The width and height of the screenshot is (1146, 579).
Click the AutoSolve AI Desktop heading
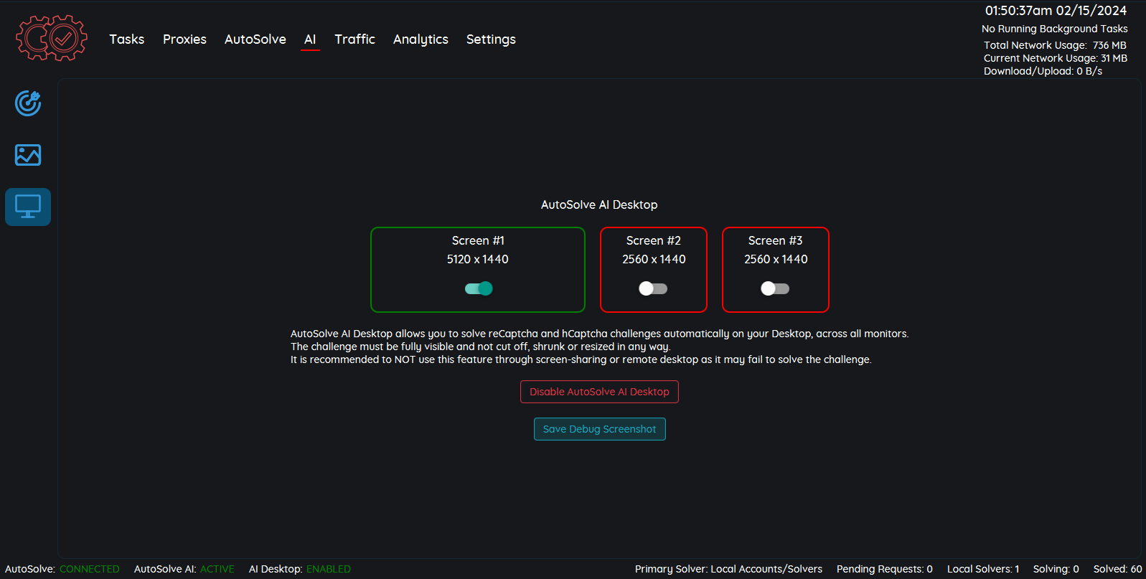tap(599, 204)
